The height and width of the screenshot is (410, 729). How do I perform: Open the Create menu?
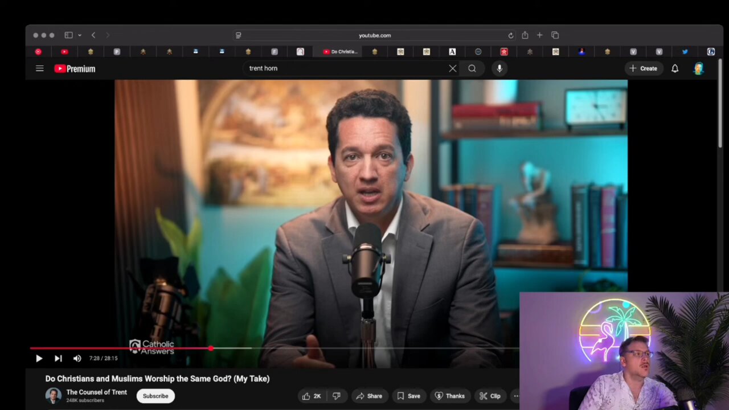(643, 68)
